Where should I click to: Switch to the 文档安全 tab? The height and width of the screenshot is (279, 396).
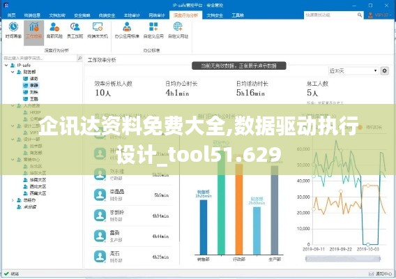tap(215, 15)
